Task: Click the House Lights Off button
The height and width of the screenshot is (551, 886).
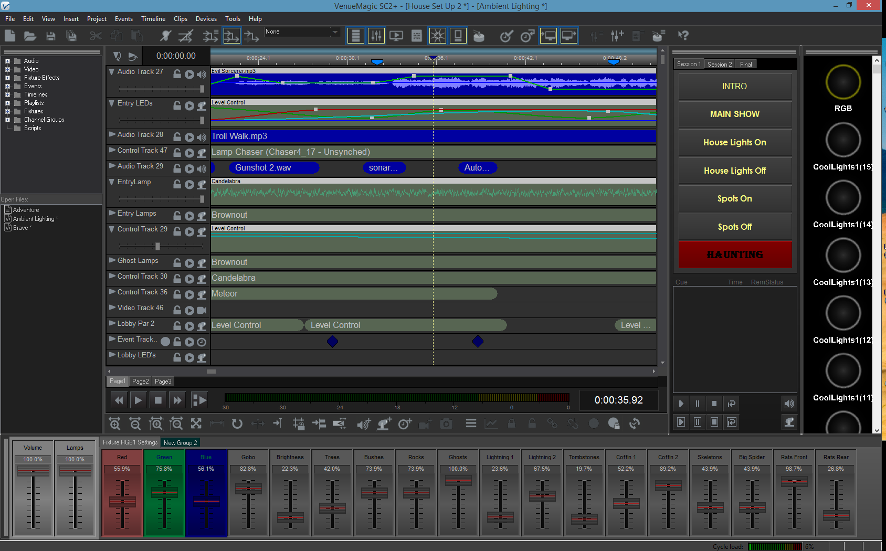Action: tap(735, 171)
